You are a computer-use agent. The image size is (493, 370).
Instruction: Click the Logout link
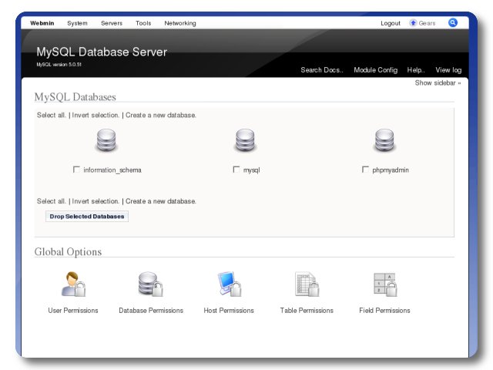[391, 23]
